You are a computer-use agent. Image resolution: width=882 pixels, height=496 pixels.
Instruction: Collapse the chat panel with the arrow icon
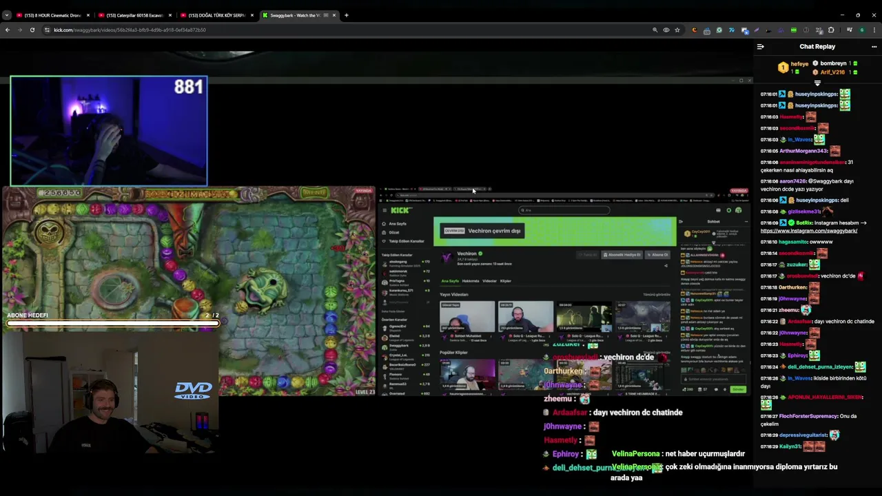760,47
